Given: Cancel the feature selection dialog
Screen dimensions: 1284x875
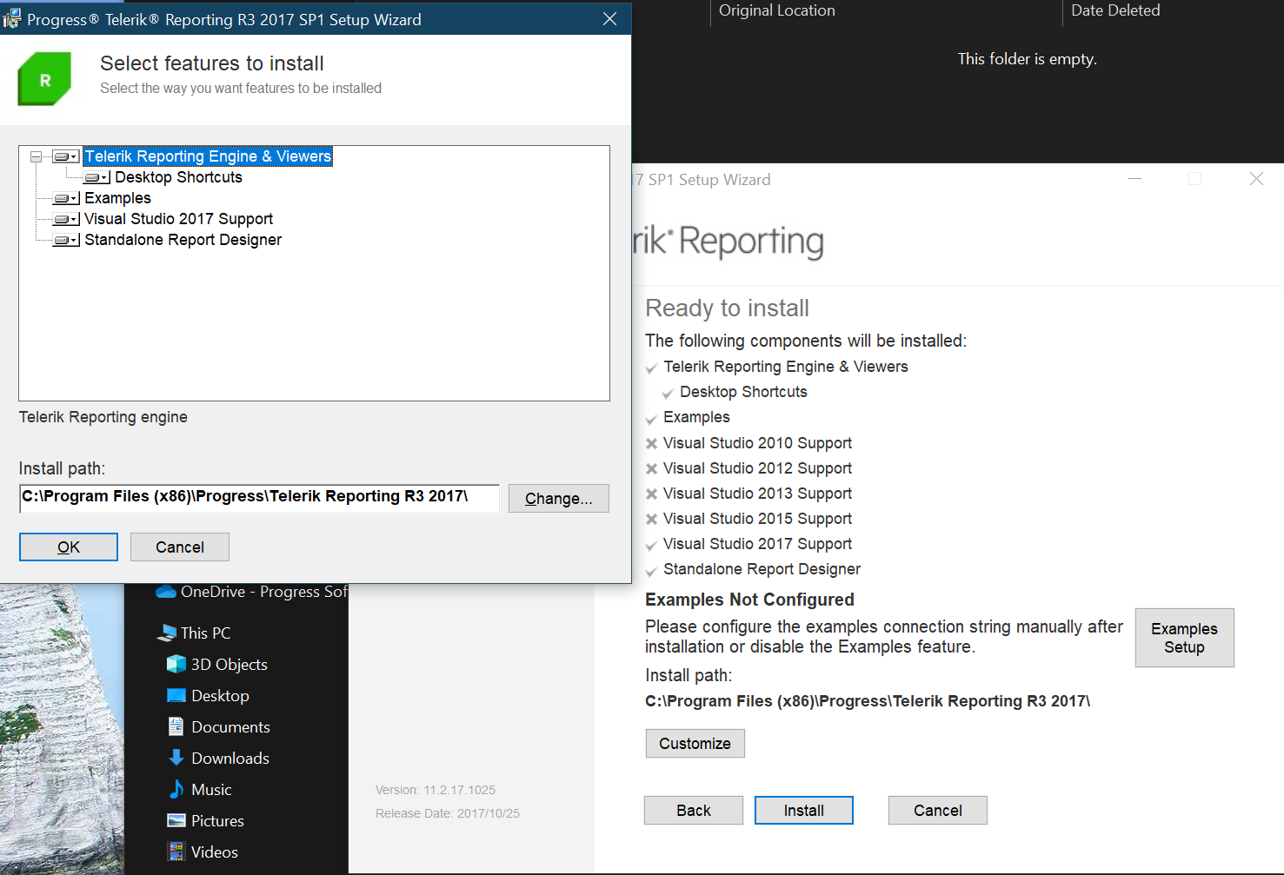Looking at the screenshot, I should [180, 547].
